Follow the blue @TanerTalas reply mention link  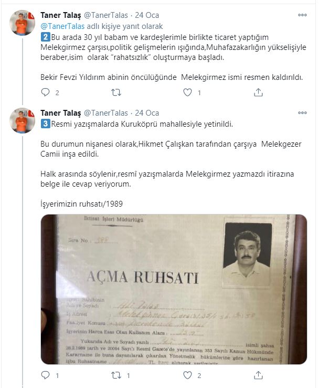[62, 26]
